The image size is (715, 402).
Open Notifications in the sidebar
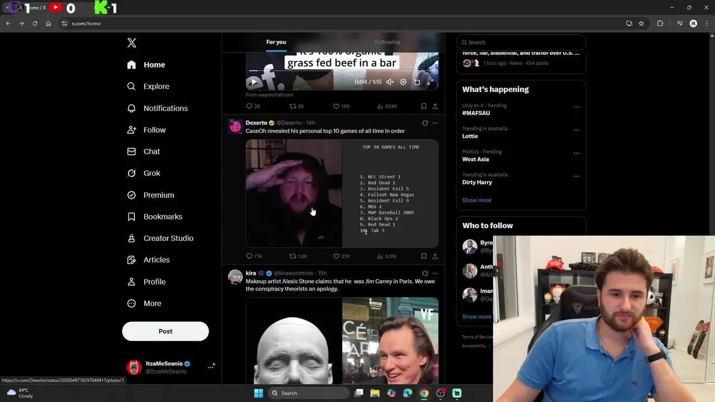pyautogui.click(x=157, y=108)
